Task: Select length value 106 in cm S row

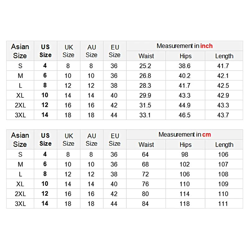Action: pyautogui.click(x=223, y=154)
